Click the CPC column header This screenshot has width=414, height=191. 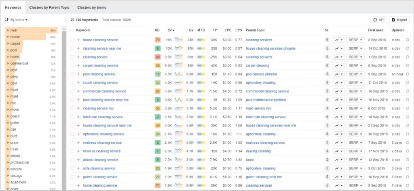228,30
